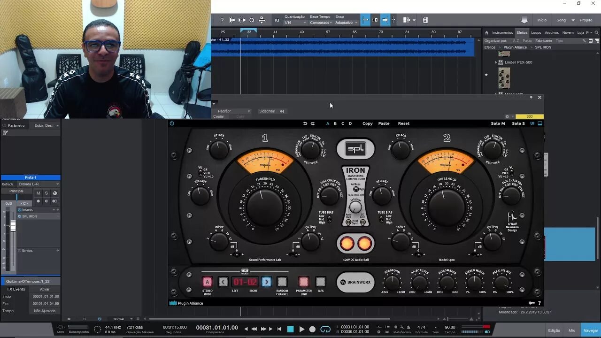The height and width of the screenshot is (338, 601).
Task: Click the plugin undo arrow
Action: pyautogui.click(x=305, y=123)
